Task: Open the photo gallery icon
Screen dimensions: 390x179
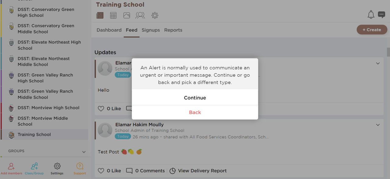Action: (x=127, y=15)
